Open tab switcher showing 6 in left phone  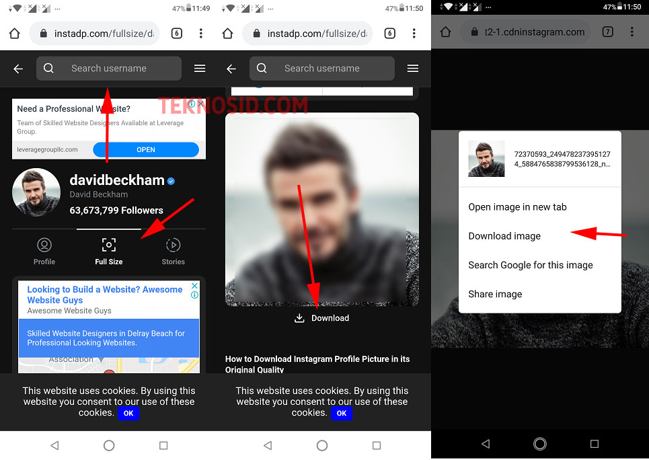point(177,33)
